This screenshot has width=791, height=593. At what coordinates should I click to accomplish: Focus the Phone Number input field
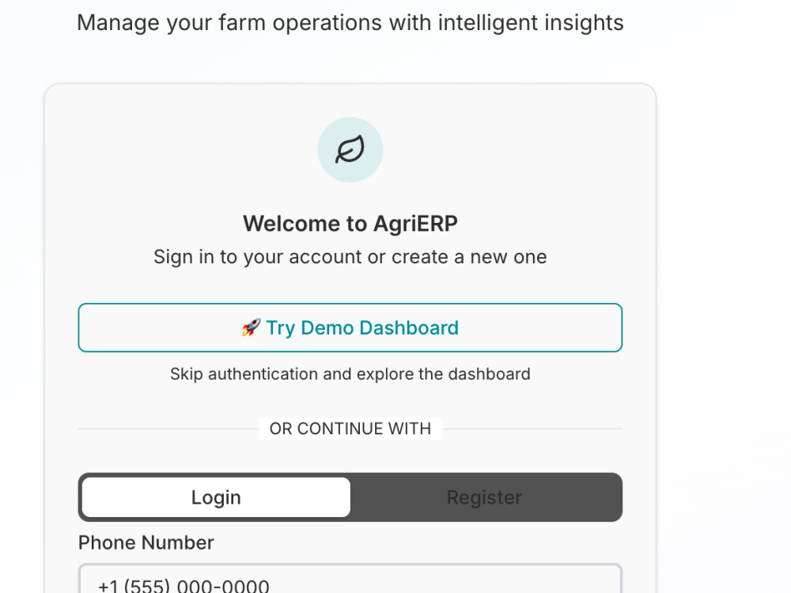point(350,580)
